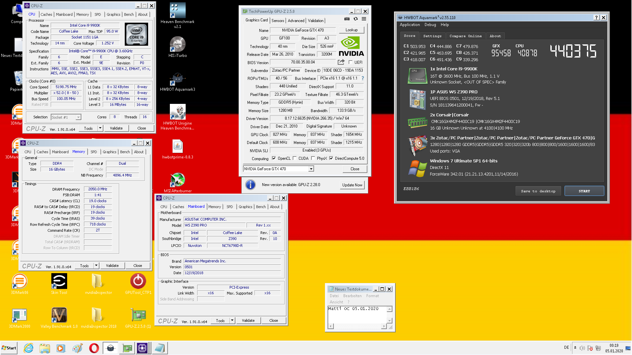Open the Socket #1 selection dropdown
This screenshot has width=632, height=355.
(x=78, y=117)
